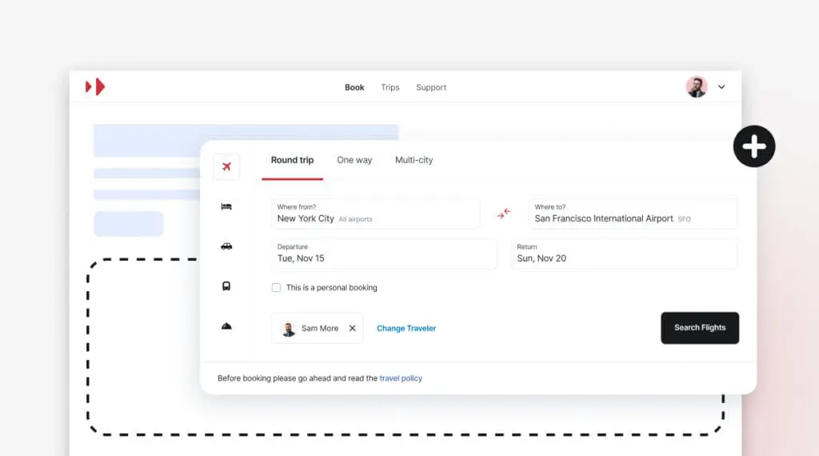Image resolution: width=819 pixels, height=456 pixels.
Task: Click the red company logo
Action: tap(95, 86)
